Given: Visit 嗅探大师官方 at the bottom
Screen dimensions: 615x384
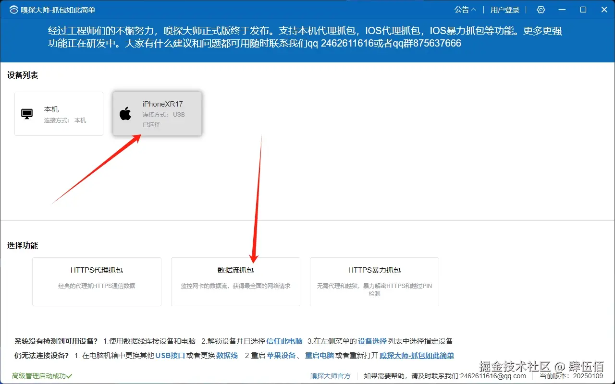Looking at the screenshot, I should click(330, 376).
